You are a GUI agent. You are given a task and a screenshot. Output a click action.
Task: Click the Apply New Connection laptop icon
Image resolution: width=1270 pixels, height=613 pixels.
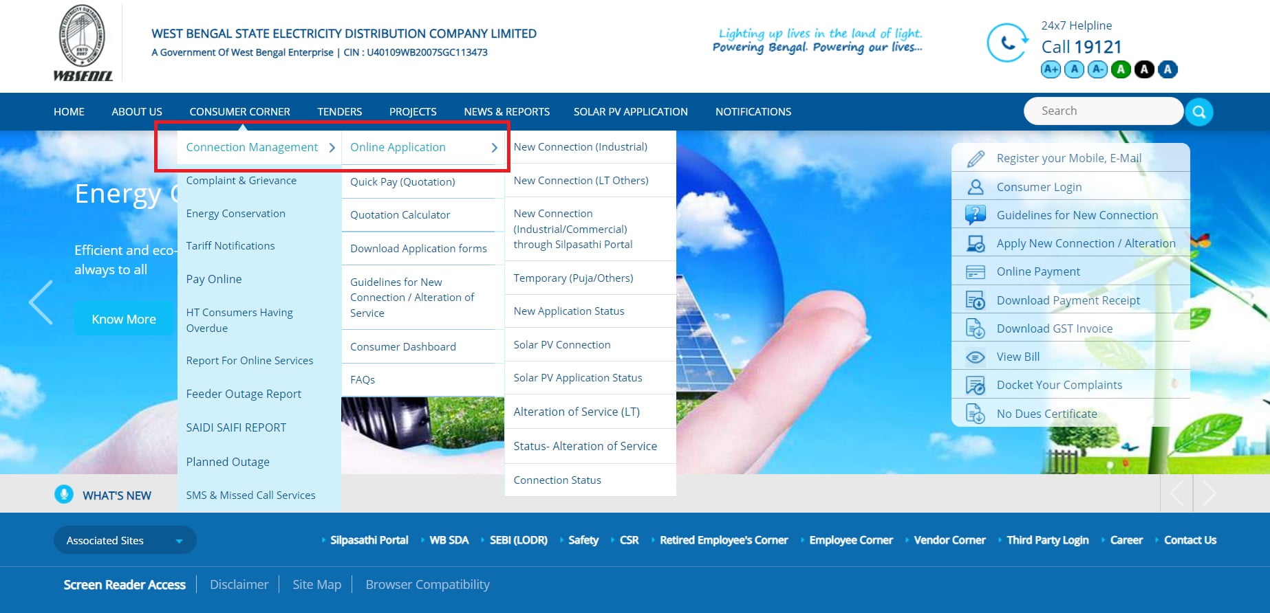click(976, 243)
